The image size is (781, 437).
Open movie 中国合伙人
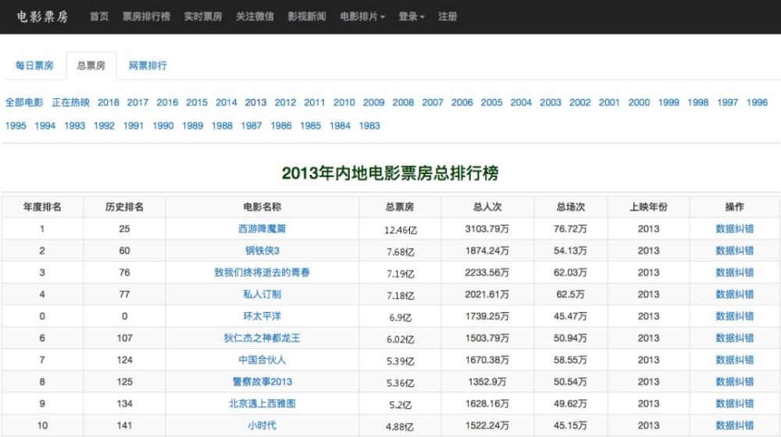(x=262, y=360)
